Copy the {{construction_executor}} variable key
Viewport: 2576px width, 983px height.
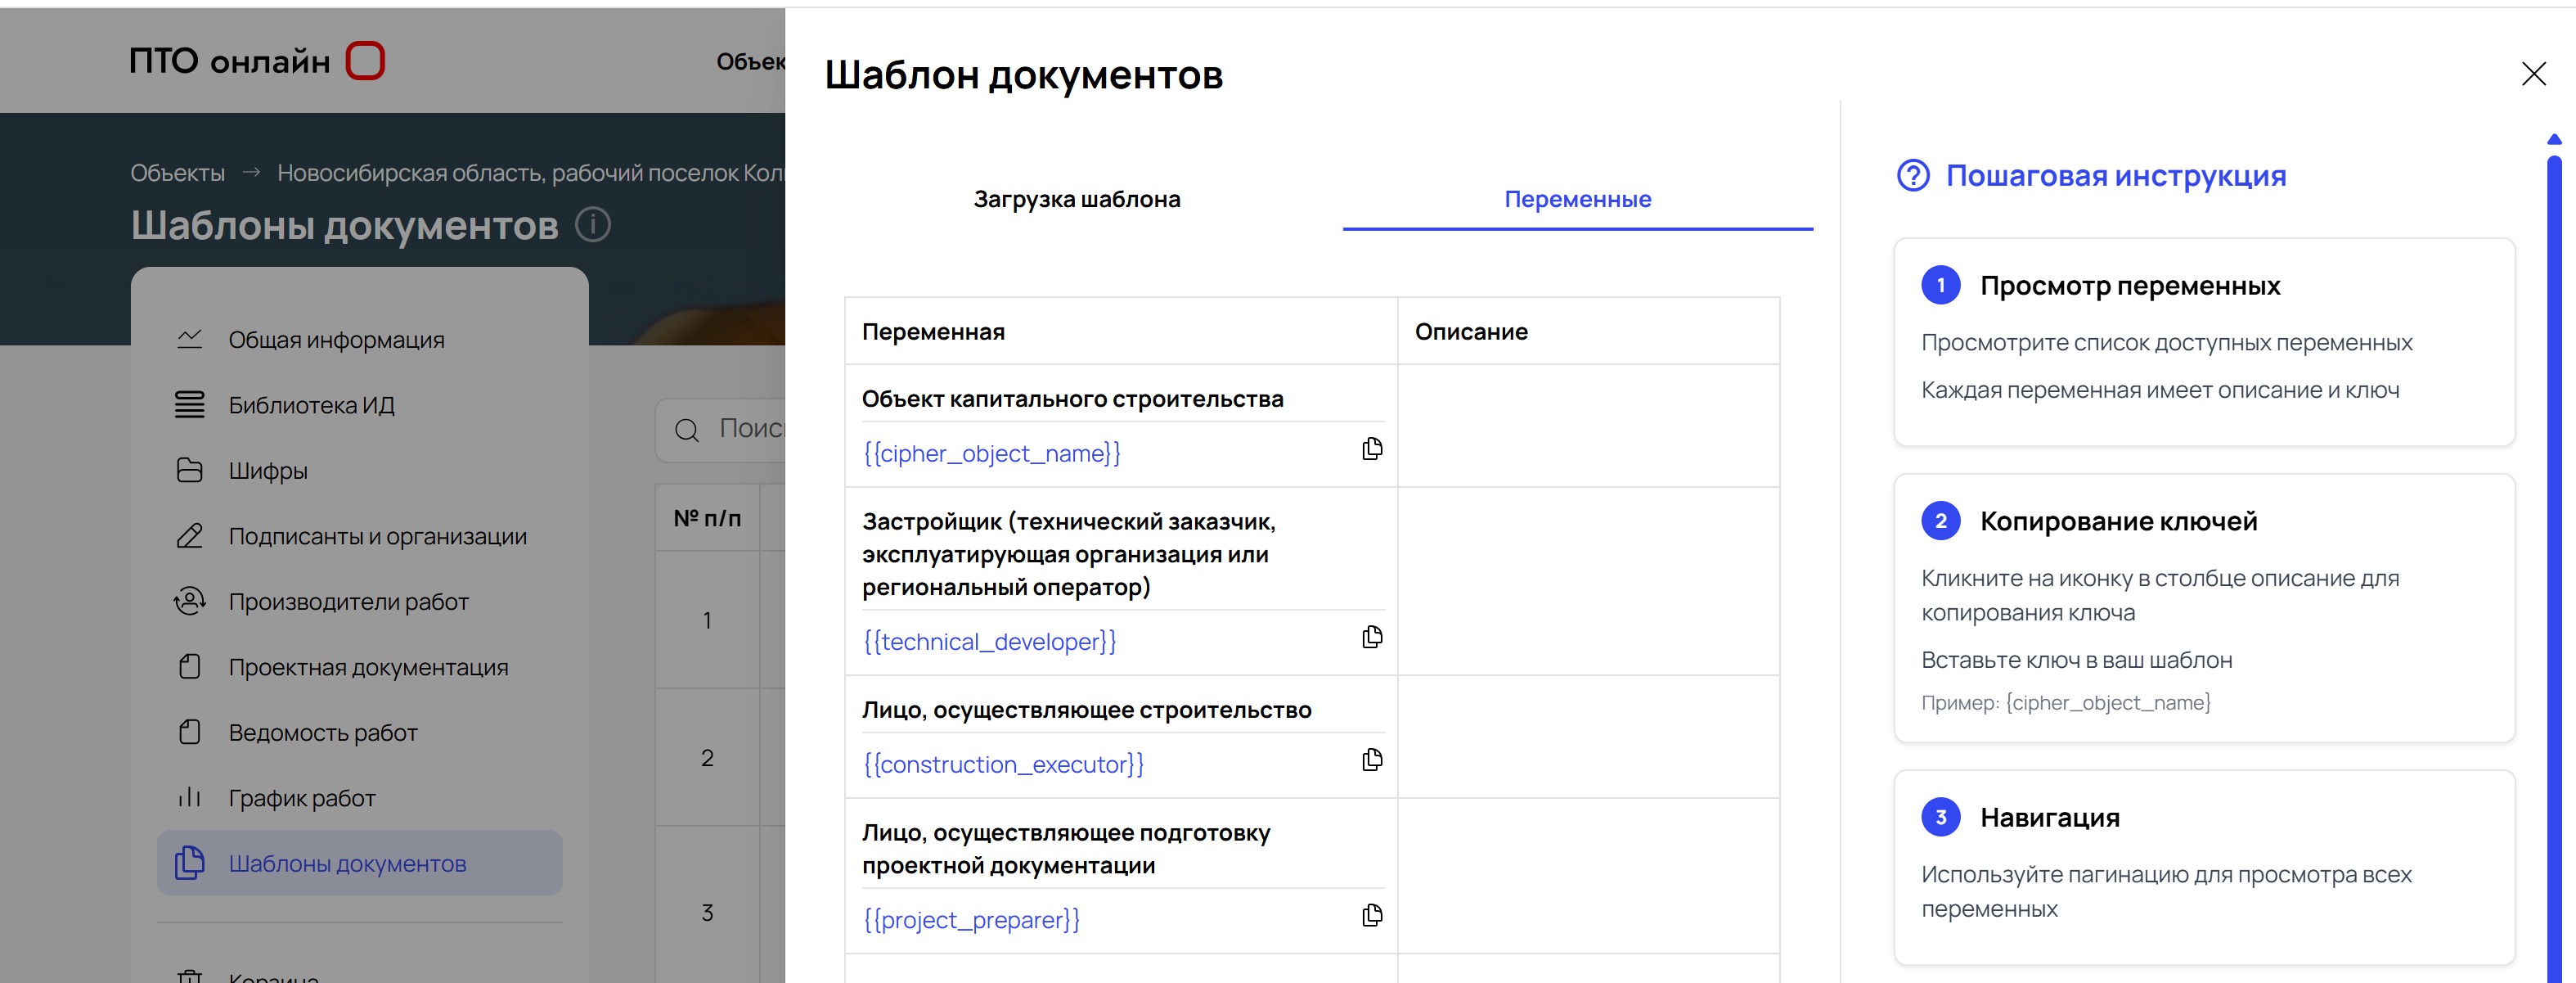[1372, 760]
